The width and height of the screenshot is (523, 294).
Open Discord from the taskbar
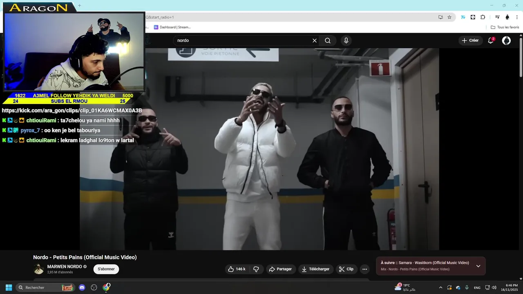pos(82,287)
